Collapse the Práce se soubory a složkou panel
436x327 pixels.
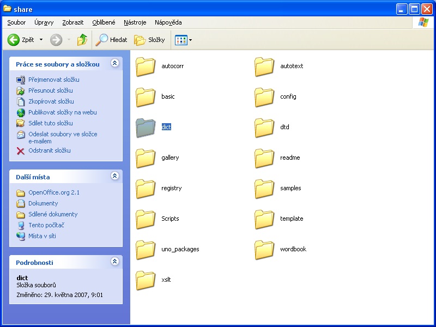[114, 64]
